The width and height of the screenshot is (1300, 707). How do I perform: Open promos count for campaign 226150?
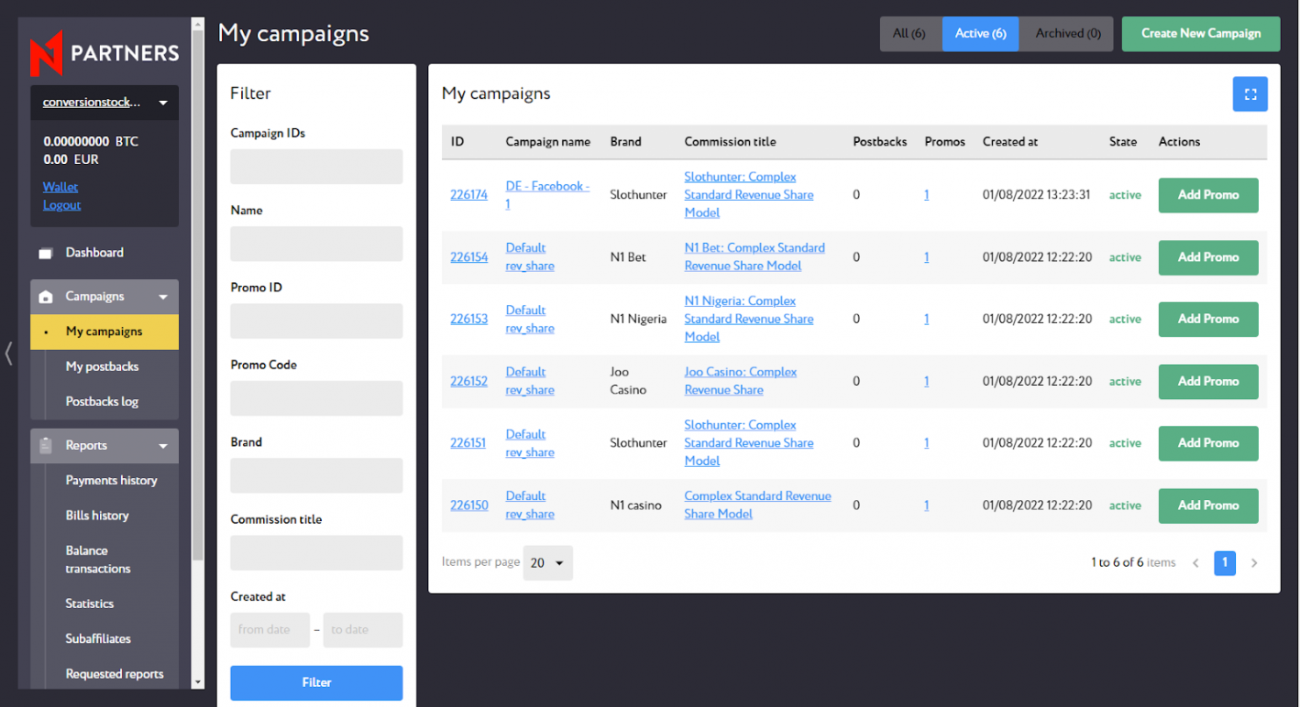coord(927,506)
